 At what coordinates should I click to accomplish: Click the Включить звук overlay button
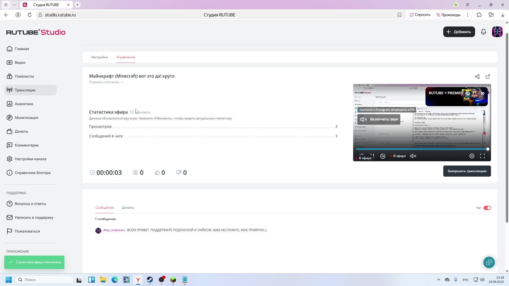click(x=379, y=119)
